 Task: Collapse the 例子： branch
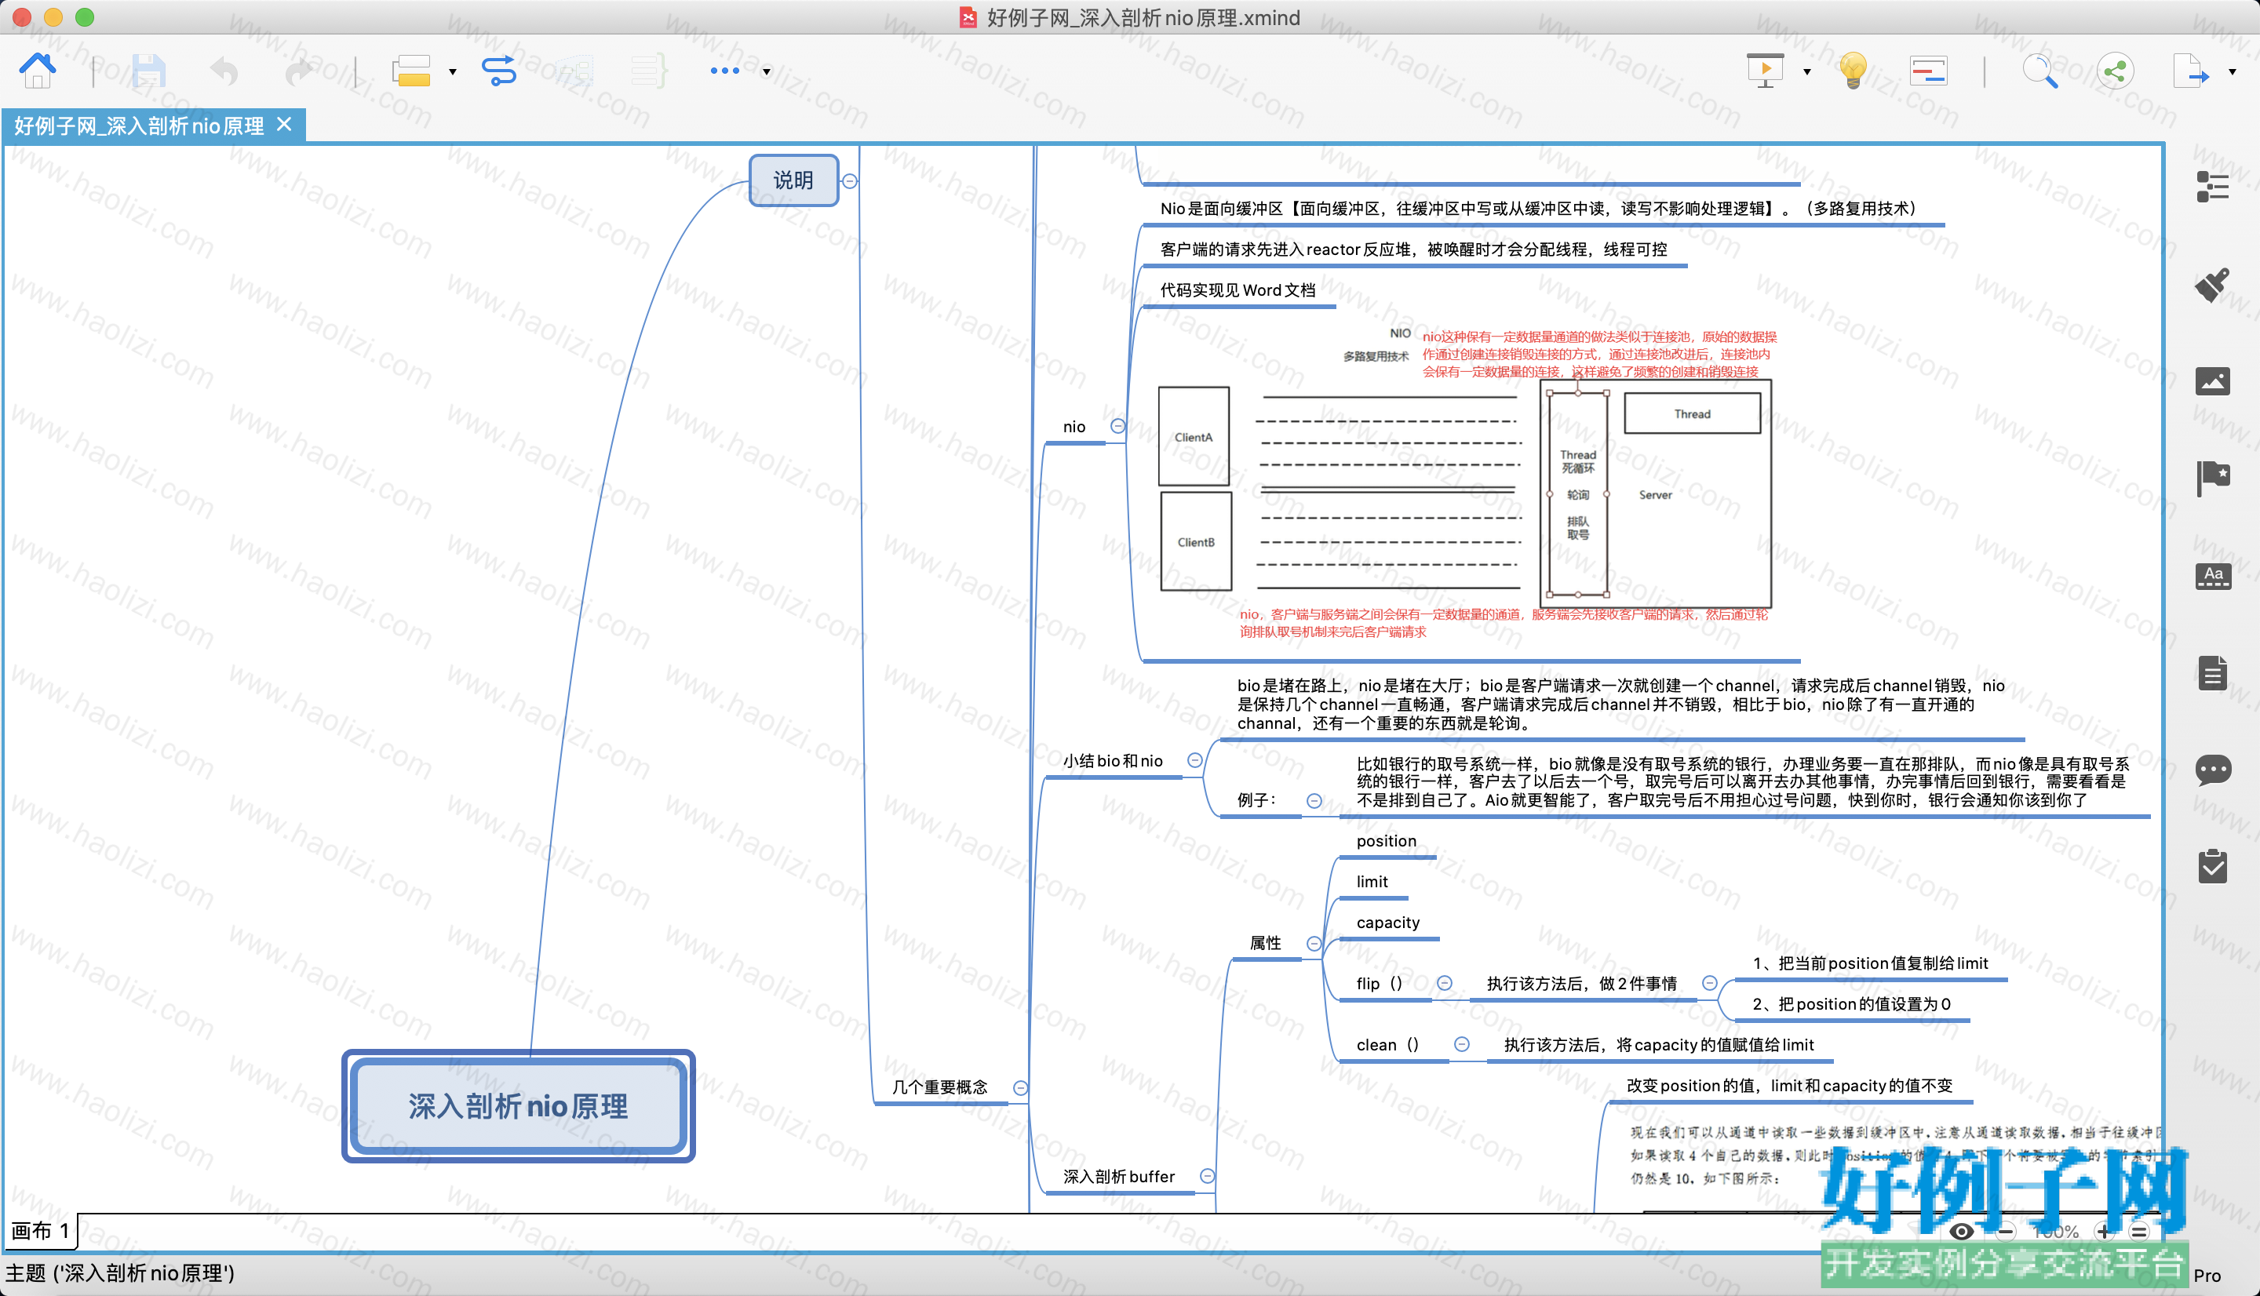1314,800
